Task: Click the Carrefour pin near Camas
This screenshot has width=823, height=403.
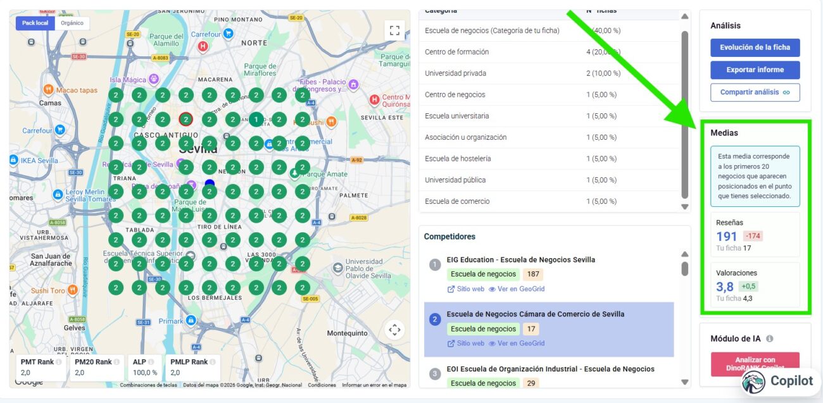Action: click(60, 130)
